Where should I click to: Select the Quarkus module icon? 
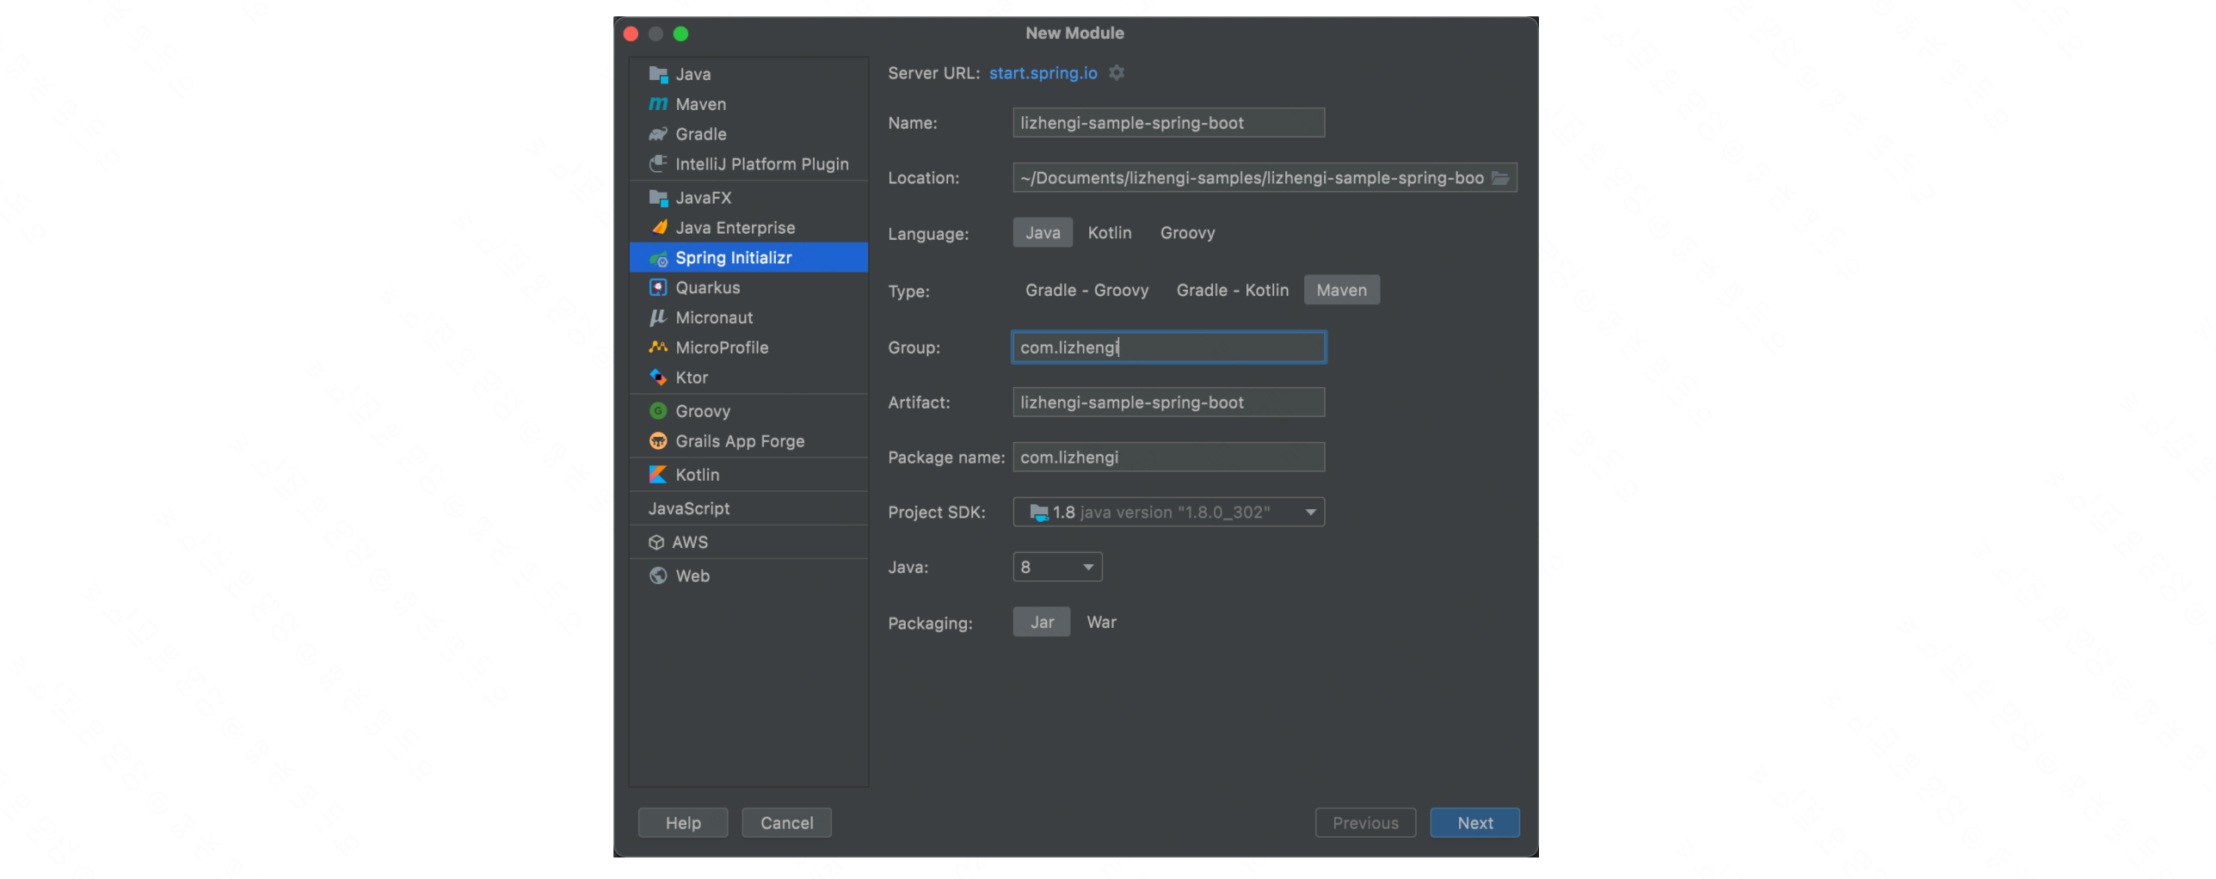[658, 287]
